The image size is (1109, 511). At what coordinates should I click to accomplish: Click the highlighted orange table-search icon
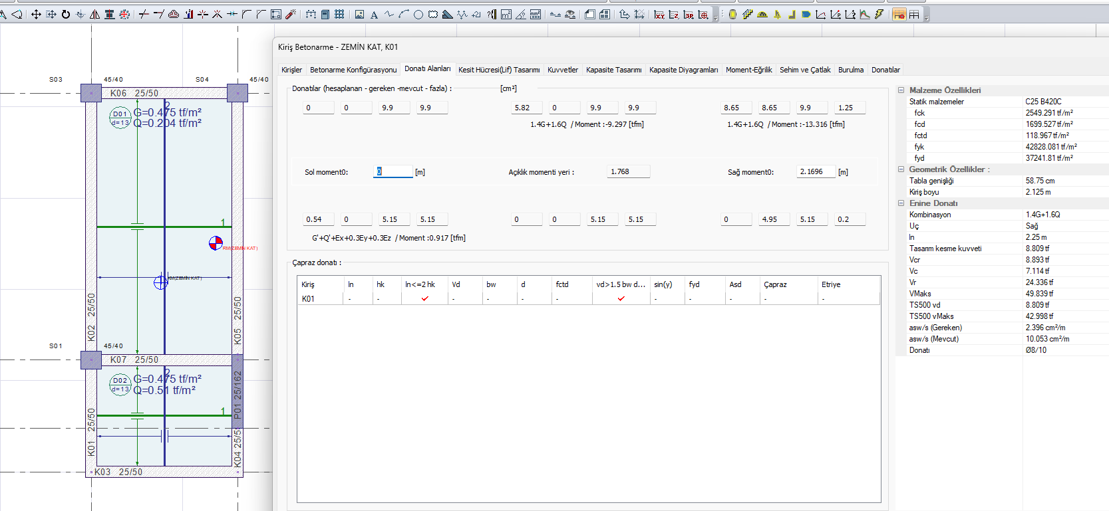click(x=899, y=14)
